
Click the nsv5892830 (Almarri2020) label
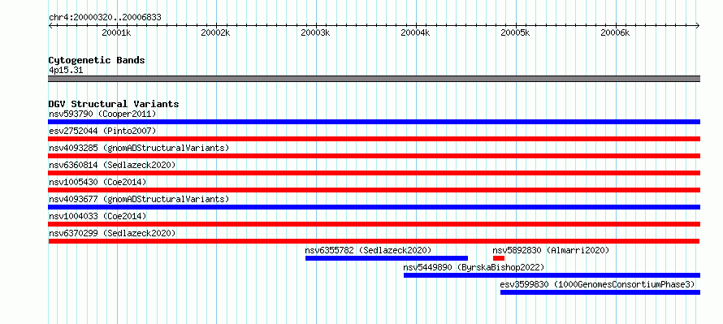click(x=551, y=250)
